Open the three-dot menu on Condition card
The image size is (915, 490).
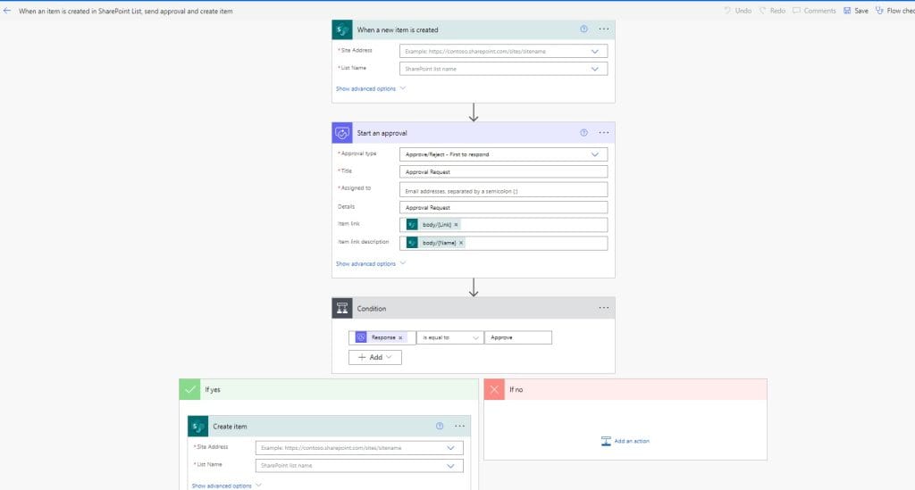coord(603,308)
